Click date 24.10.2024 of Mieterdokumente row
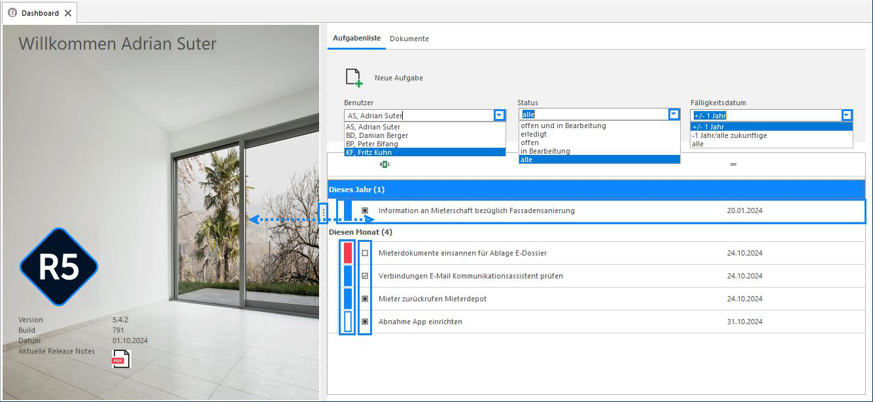873x402 pixels. tap(745, 253)
